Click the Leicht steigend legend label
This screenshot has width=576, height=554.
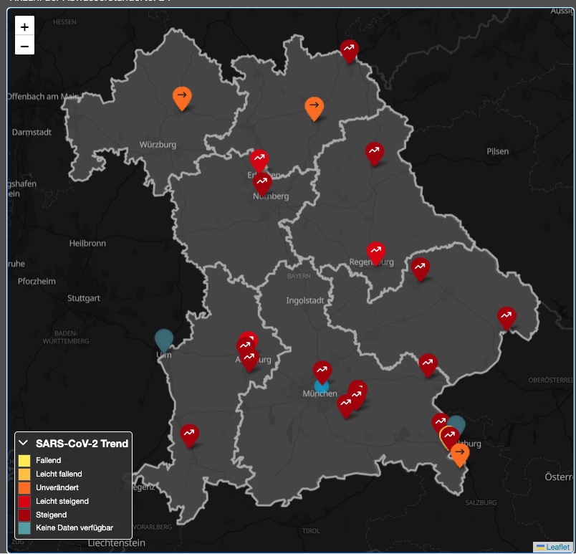coord(62,501)
